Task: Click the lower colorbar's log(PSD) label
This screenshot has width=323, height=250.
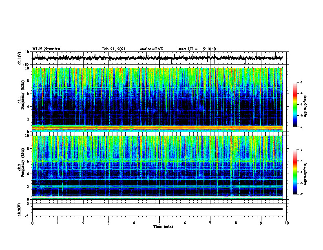Action: coord(305,174)
